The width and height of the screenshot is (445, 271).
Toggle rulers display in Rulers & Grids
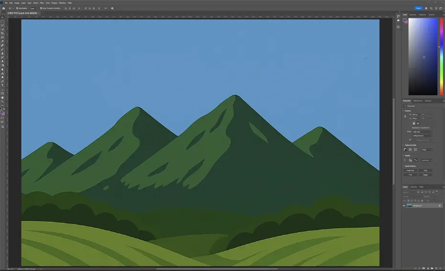pyautogui.click(x=405, y=150)
